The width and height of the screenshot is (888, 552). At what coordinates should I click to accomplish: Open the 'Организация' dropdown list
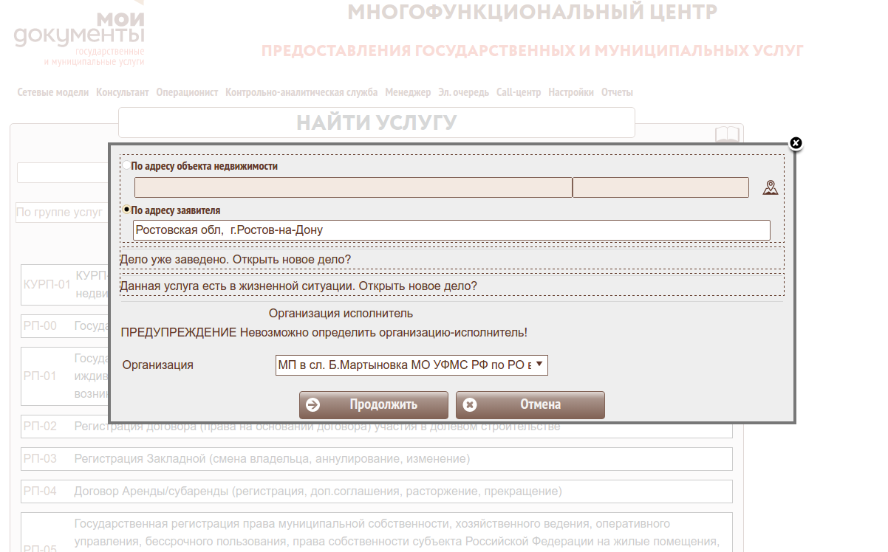coord(411,365)
